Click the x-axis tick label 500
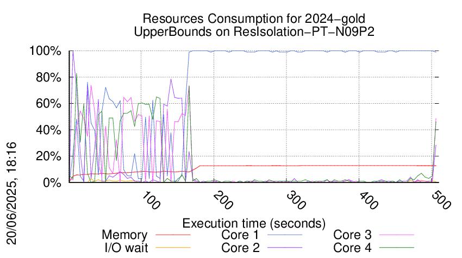The image size is (462, 258). (x=441, y=200)
